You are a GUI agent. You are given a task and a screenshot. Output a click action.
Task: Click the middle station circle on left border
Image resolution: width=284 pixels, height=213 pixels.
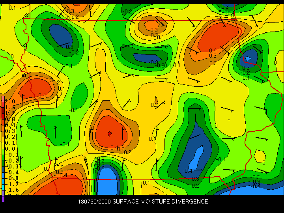tap(25, 45)
